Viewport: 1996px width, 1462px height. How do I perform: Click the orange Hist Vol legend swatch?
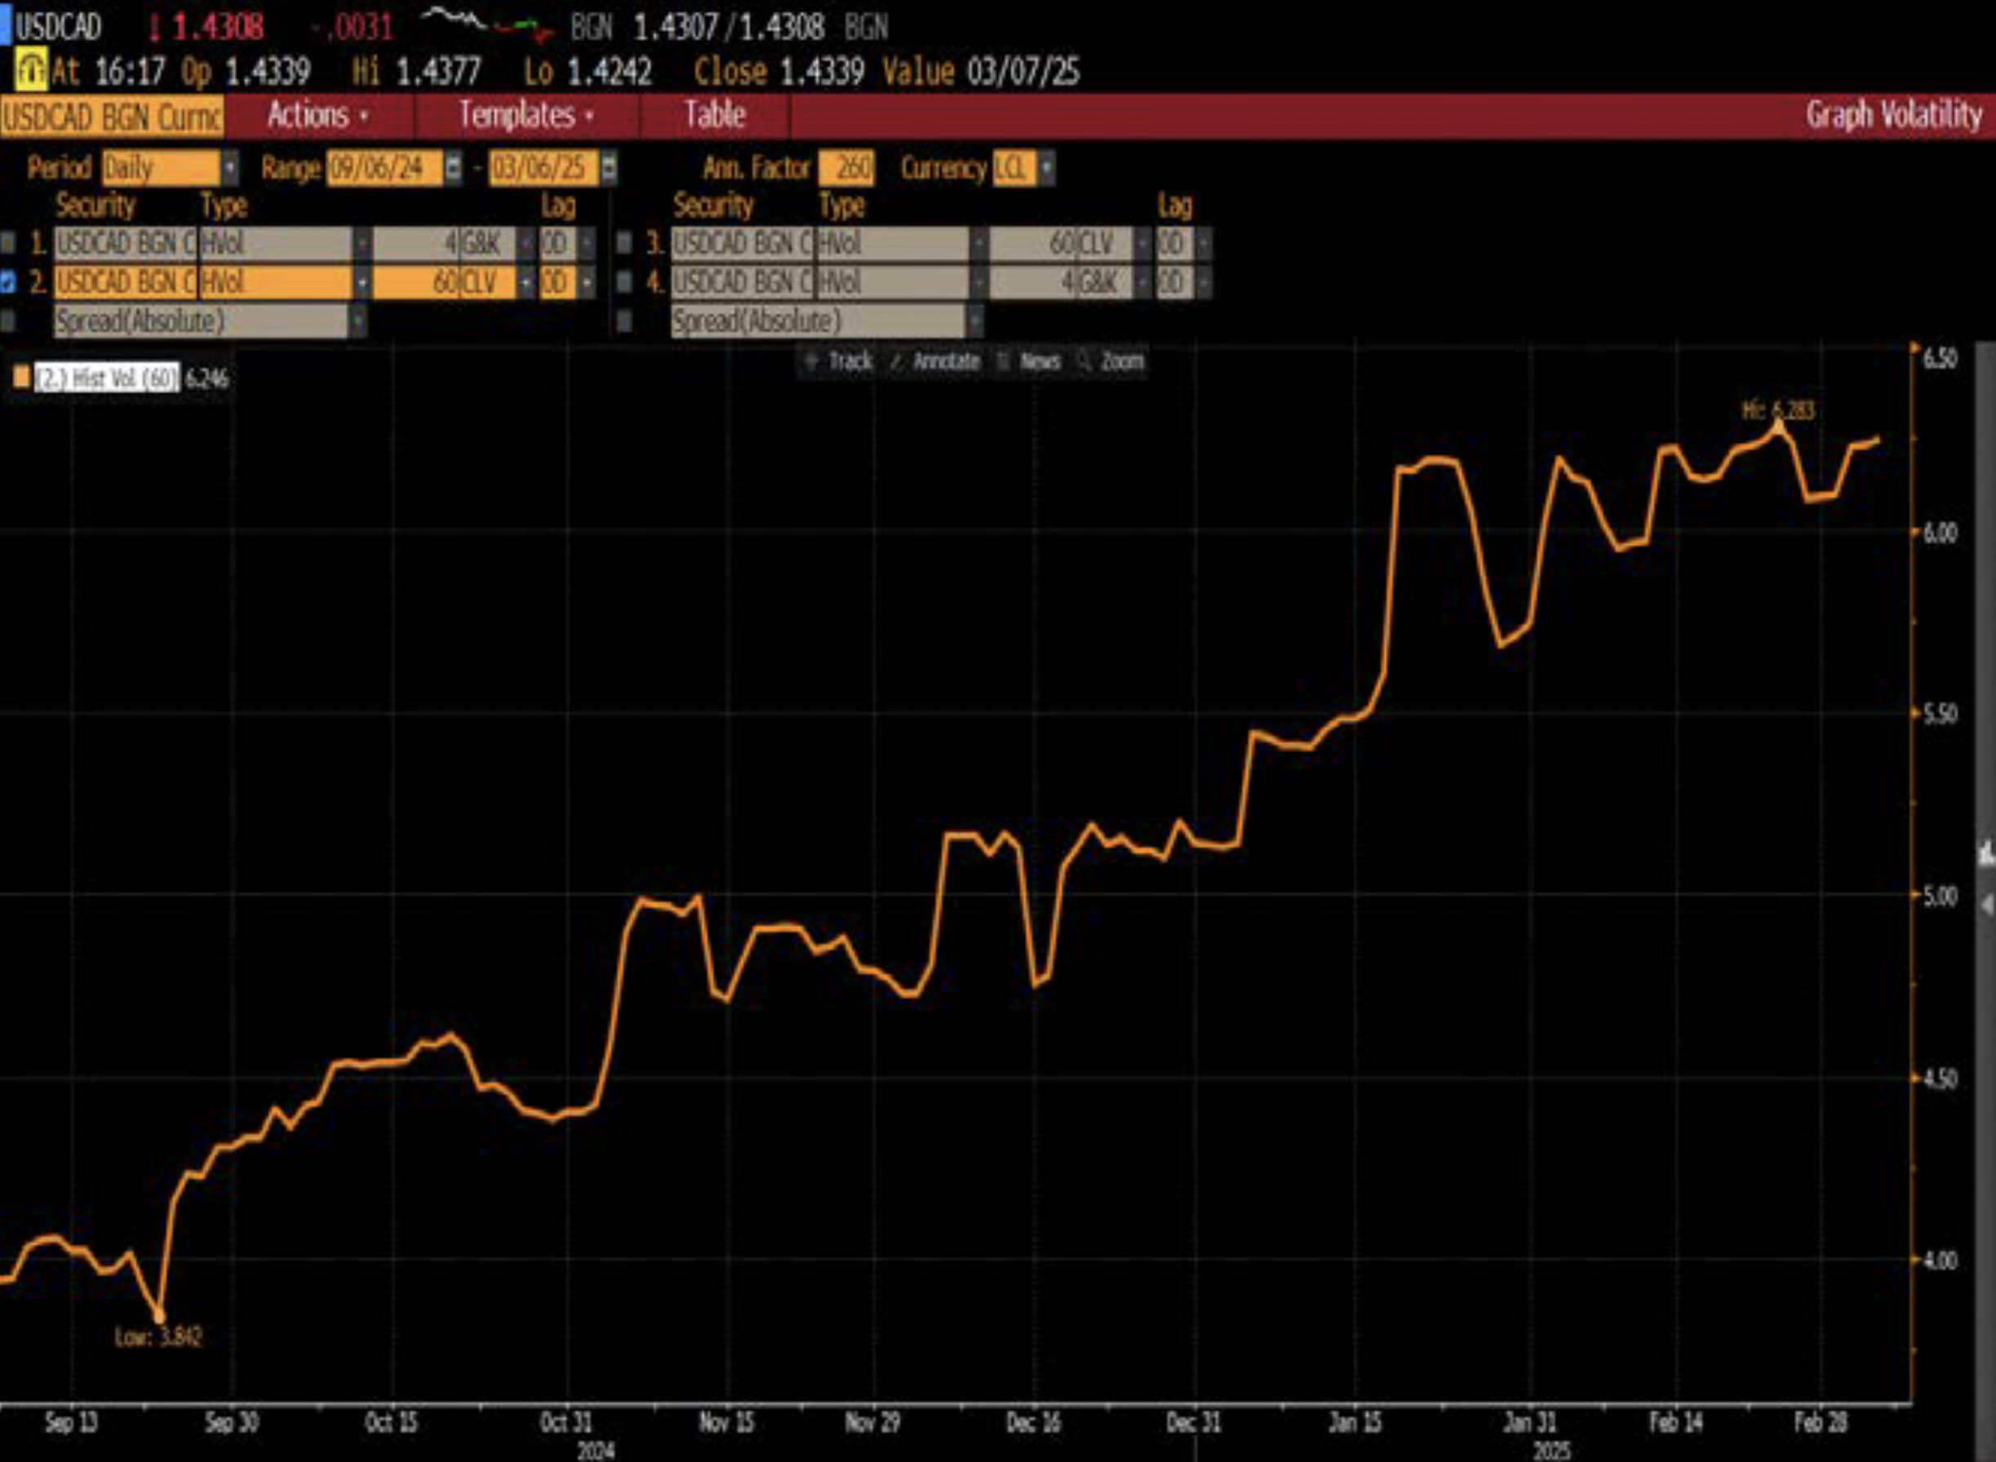tap(21, 379)
